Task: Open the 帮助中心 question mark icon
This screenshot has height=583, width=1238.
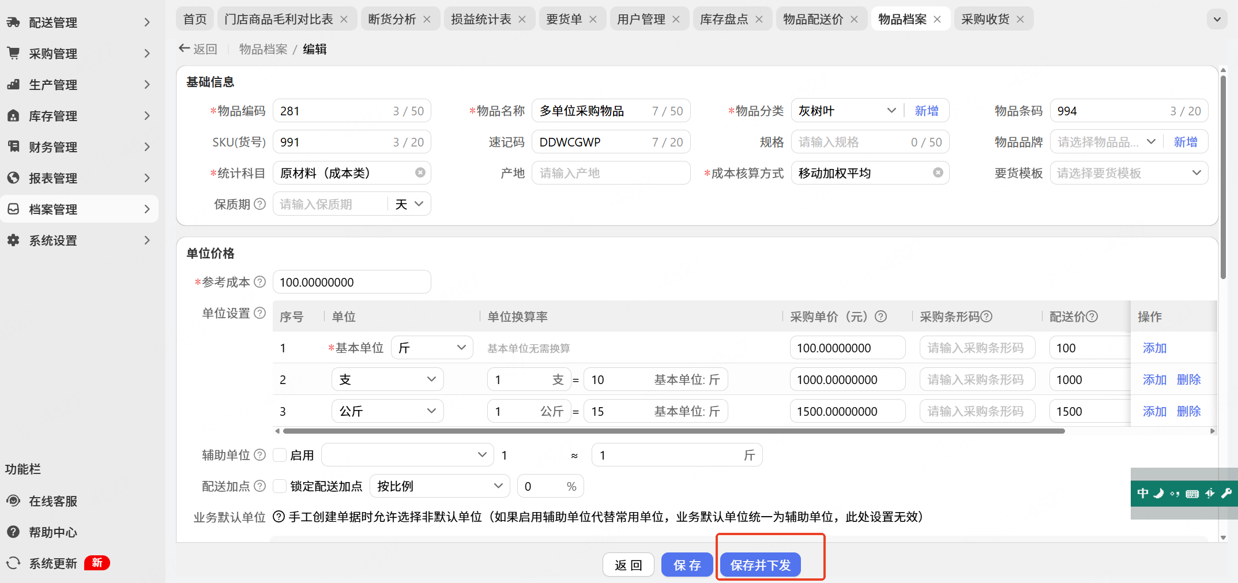Action: pyautogui.click(x=13, y=532)
